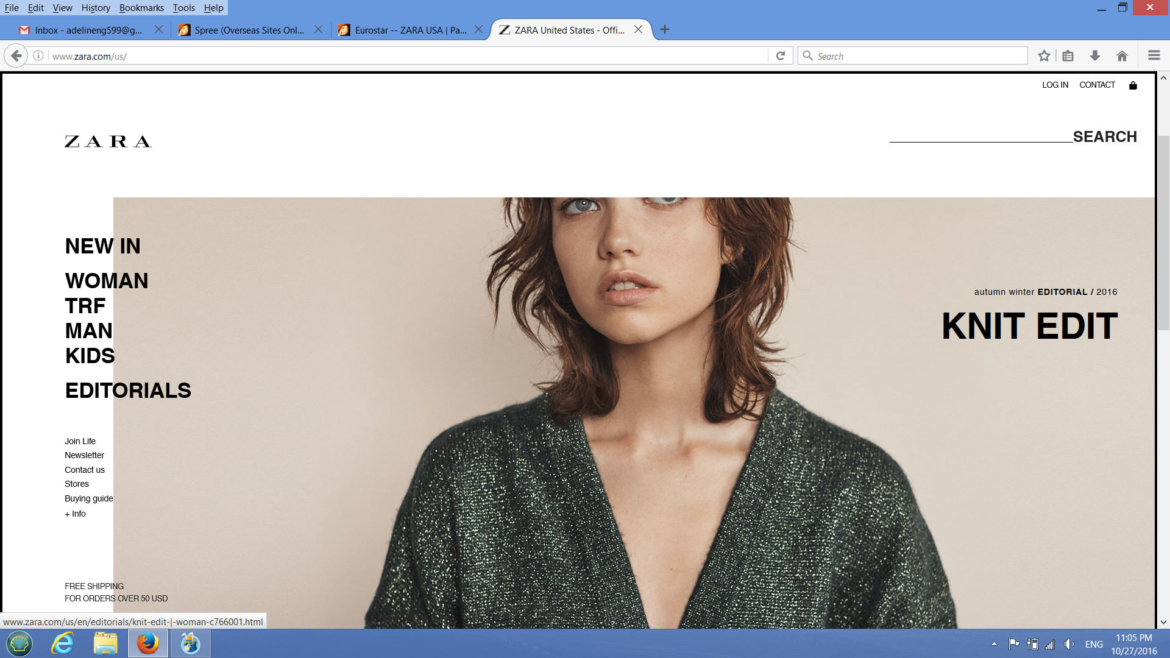
Task: Click the model editorial hero image
Action: click(x=634, y=412)
